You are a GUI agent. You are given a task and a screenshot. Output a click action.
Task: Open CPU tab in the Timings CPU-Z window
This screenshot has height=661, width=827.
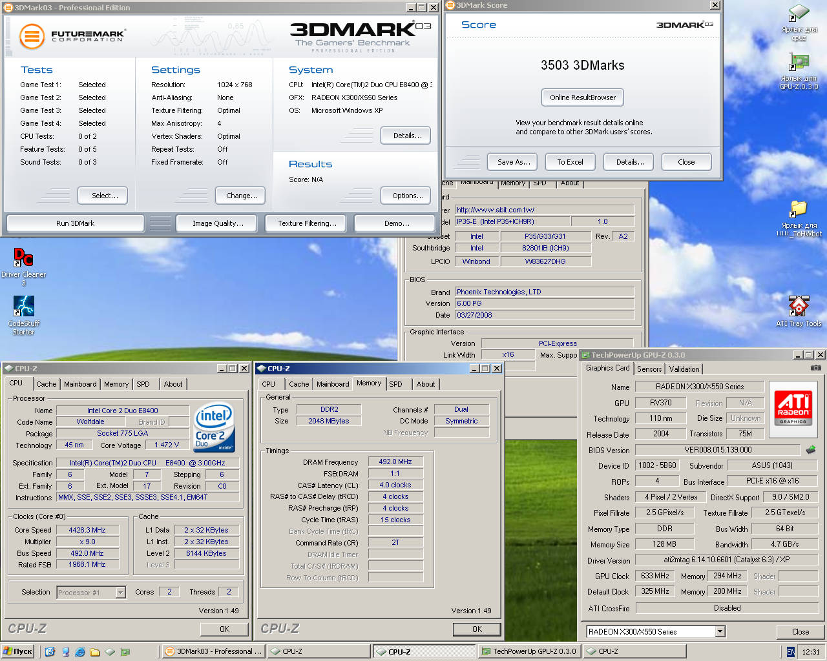(268, 384)
